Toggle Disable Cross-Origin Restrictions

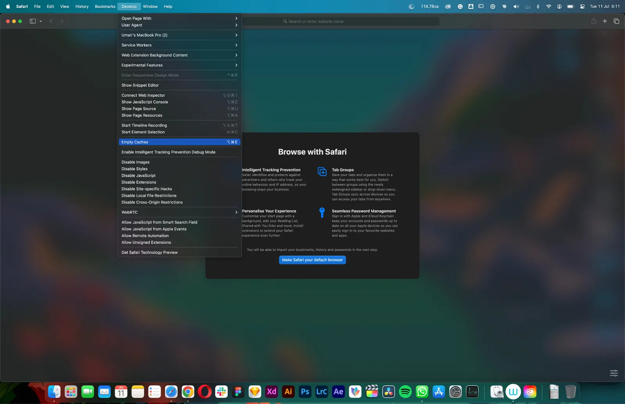180,202
